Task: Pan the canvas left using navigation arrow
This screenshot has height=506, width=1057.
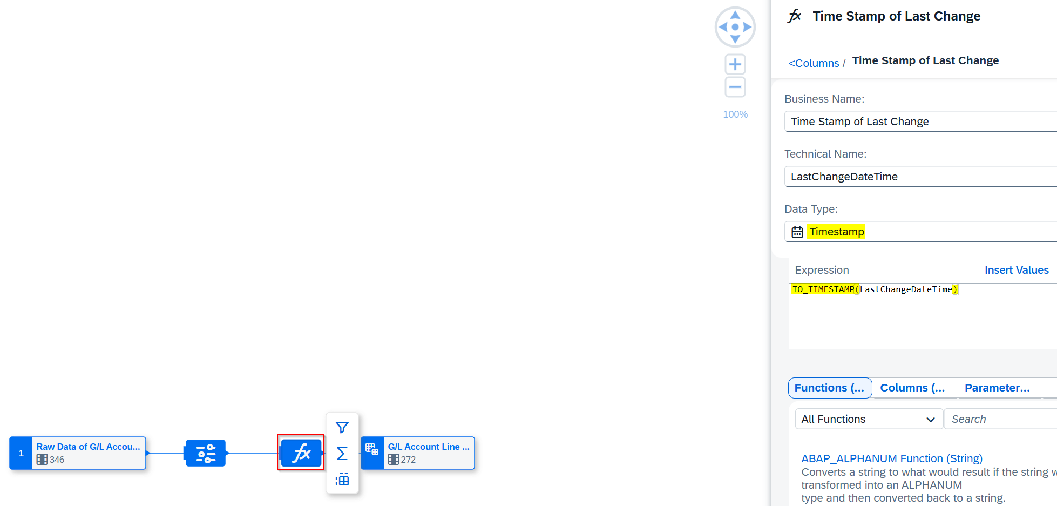Action: point(723,27)
